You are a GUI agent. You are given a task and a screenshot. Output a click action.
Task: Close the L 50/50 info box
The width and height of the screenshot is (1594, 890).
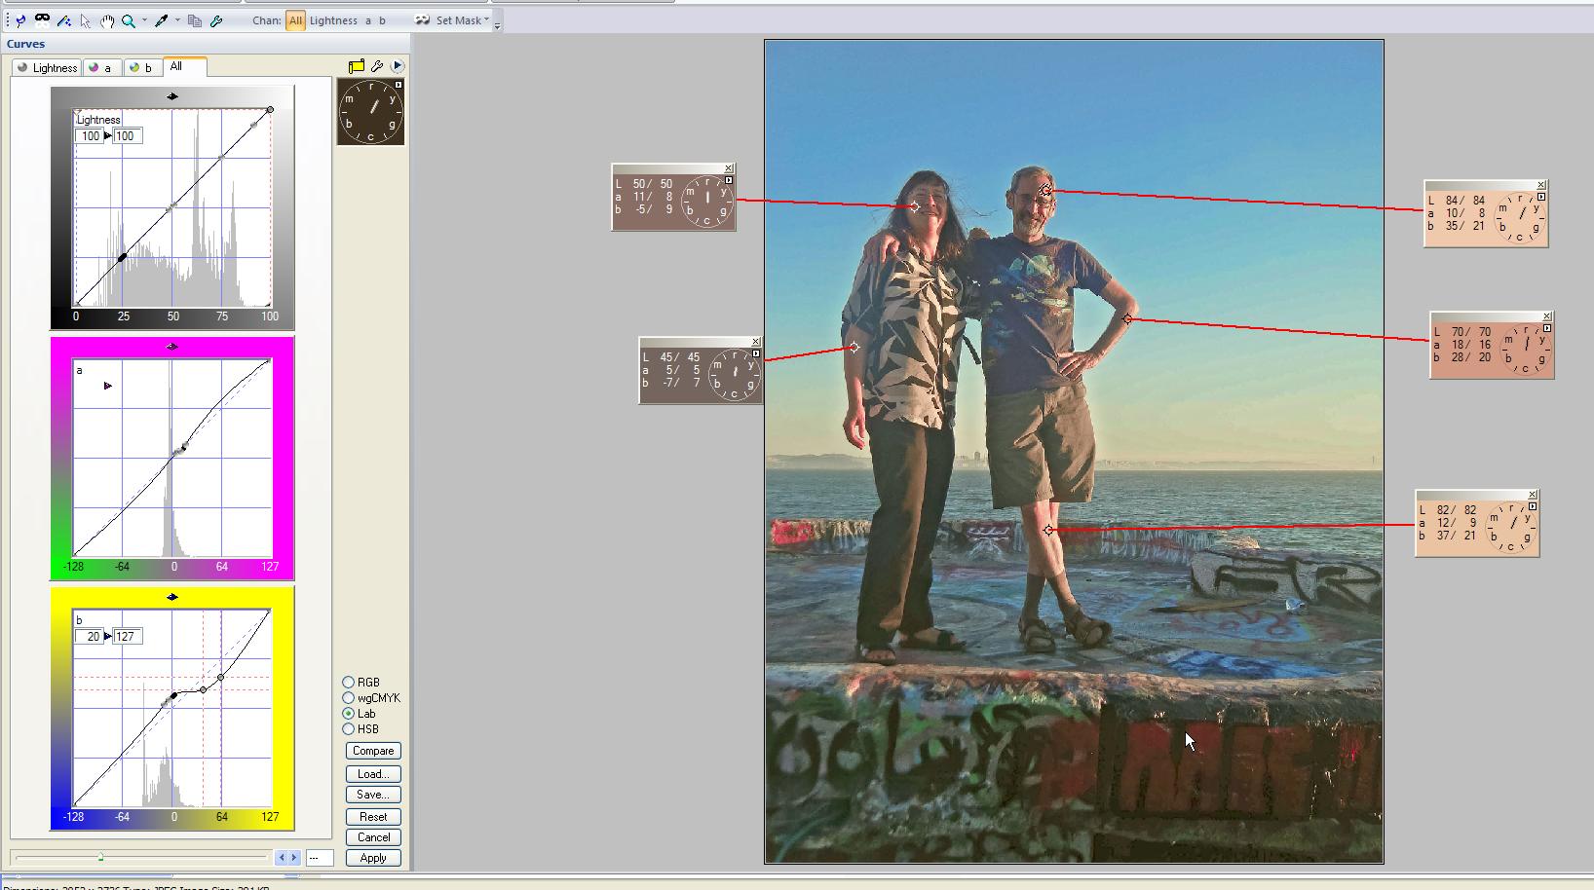click(729, 168)
